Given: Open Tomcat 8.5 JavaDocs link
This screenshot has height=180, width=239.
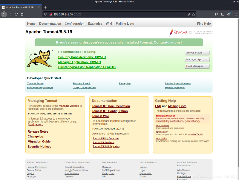Looking at the screenshot, I should pos(103,142).
